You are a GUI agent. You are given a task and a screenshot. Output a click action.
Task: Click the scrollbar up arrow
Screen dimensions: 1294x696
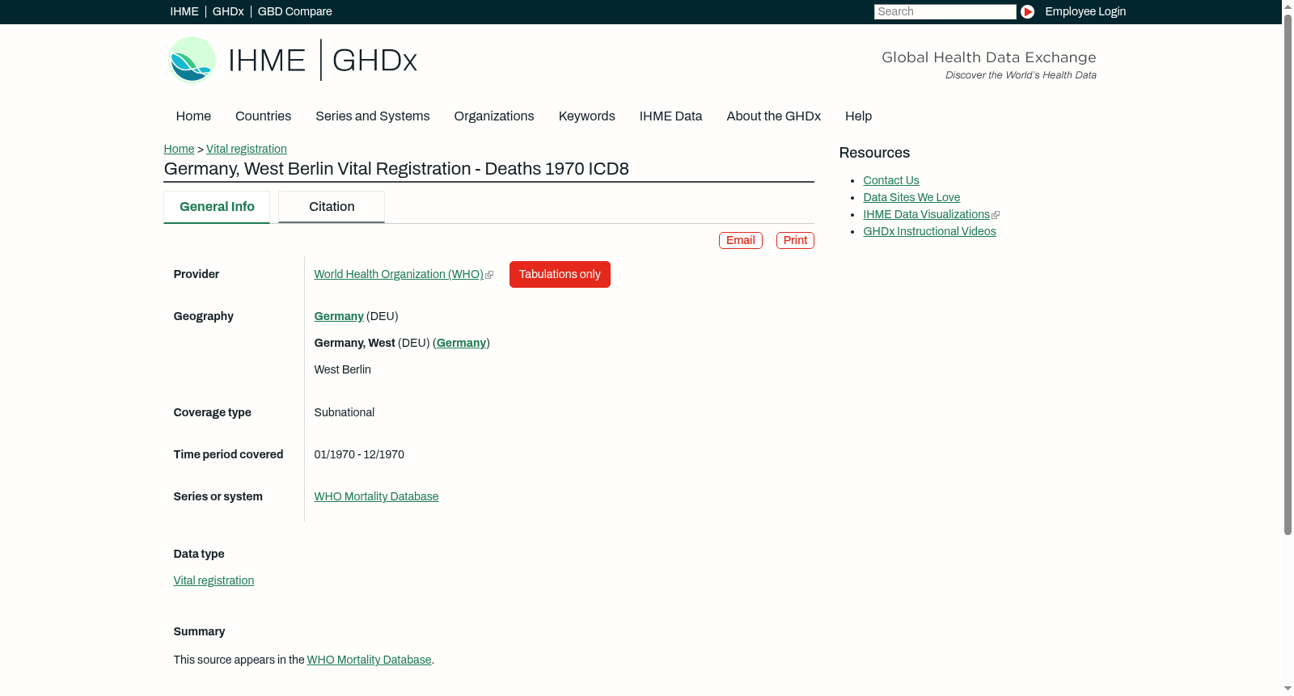[x=1288, y=6]
